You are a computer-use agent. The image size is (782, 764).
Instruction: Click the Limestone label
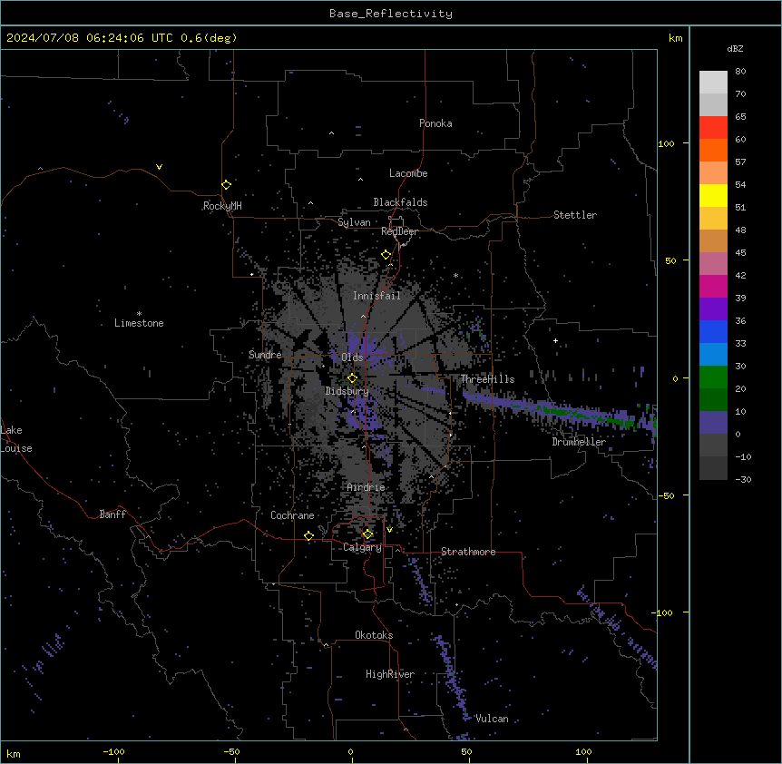point(139,323)
